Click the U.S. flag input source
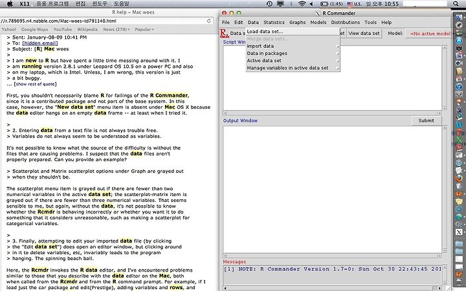Screen dimensions: 466x291 tap(354, 4)
